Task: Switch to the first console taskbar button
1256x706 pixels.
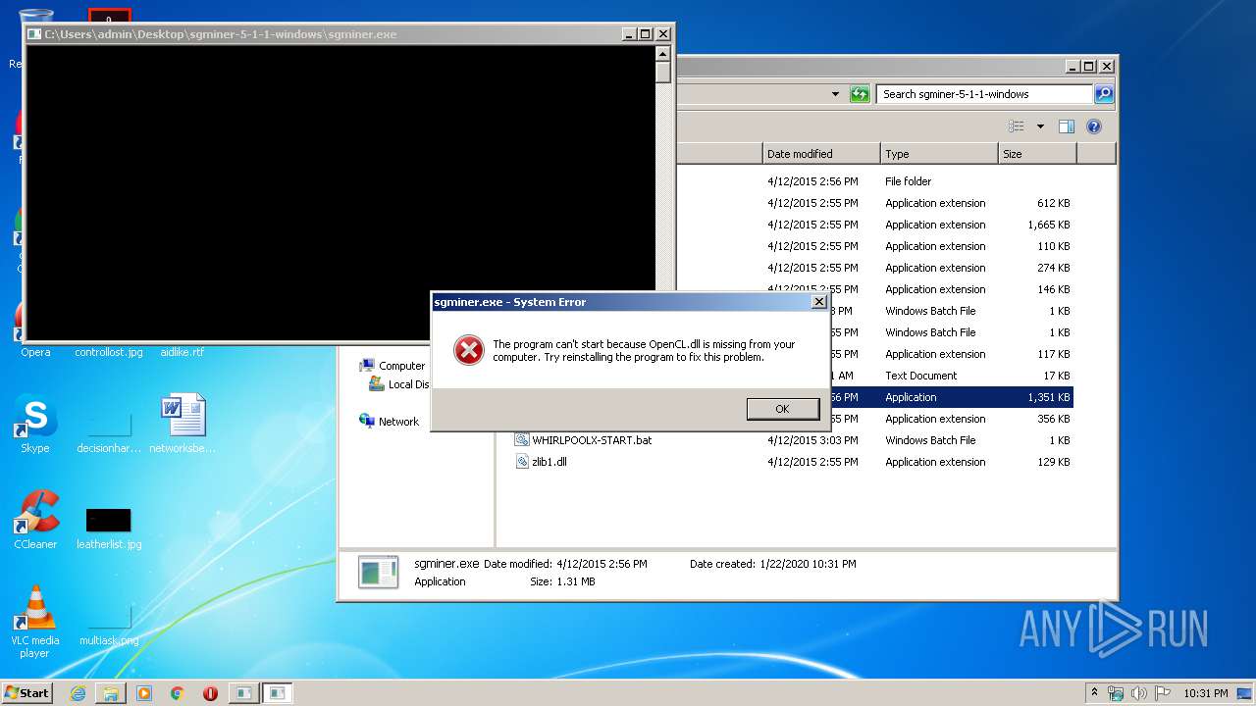Action: tap(243, 693)
